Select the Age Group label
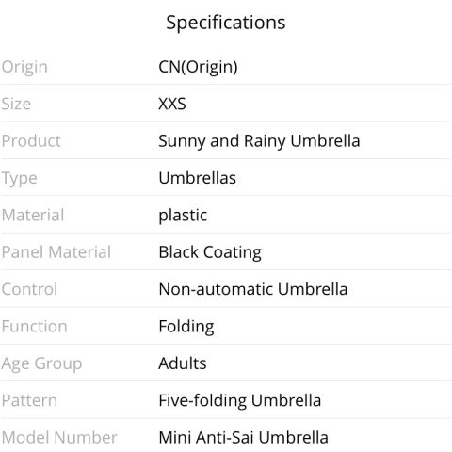This screenshot has width=452, height=452. pos(41,363)
